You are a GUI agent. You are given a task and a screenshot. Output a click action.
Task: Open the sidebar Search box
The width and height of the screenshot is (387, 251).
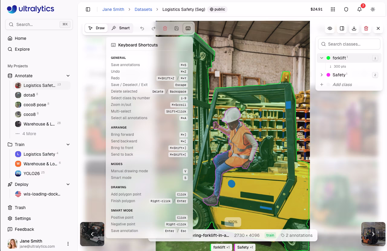coord(39,24)
